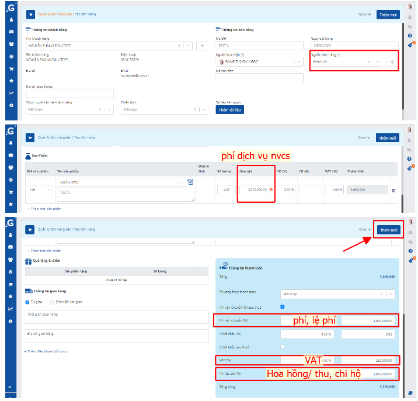This screenshot has width=418, height=401.
Task: Click Phí vận chuyển amount field 1,000,000.00
Action: pos(368,321)
